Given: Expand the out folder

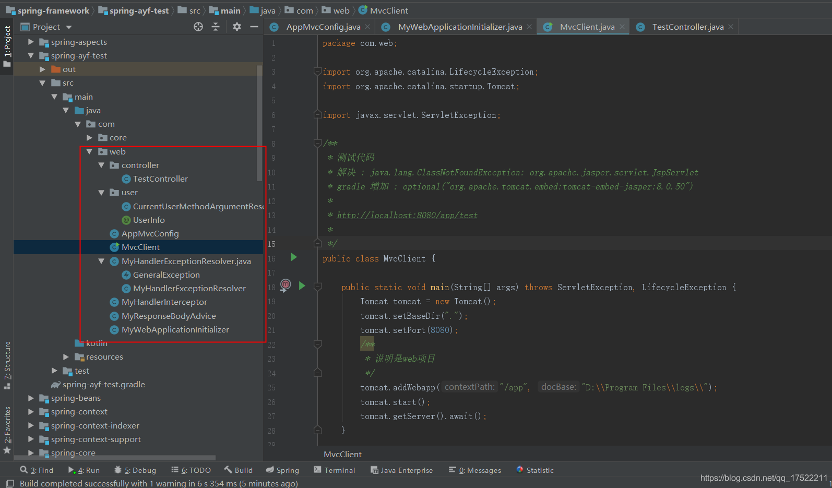Looking at the screenshot, I should coord(43,69).
